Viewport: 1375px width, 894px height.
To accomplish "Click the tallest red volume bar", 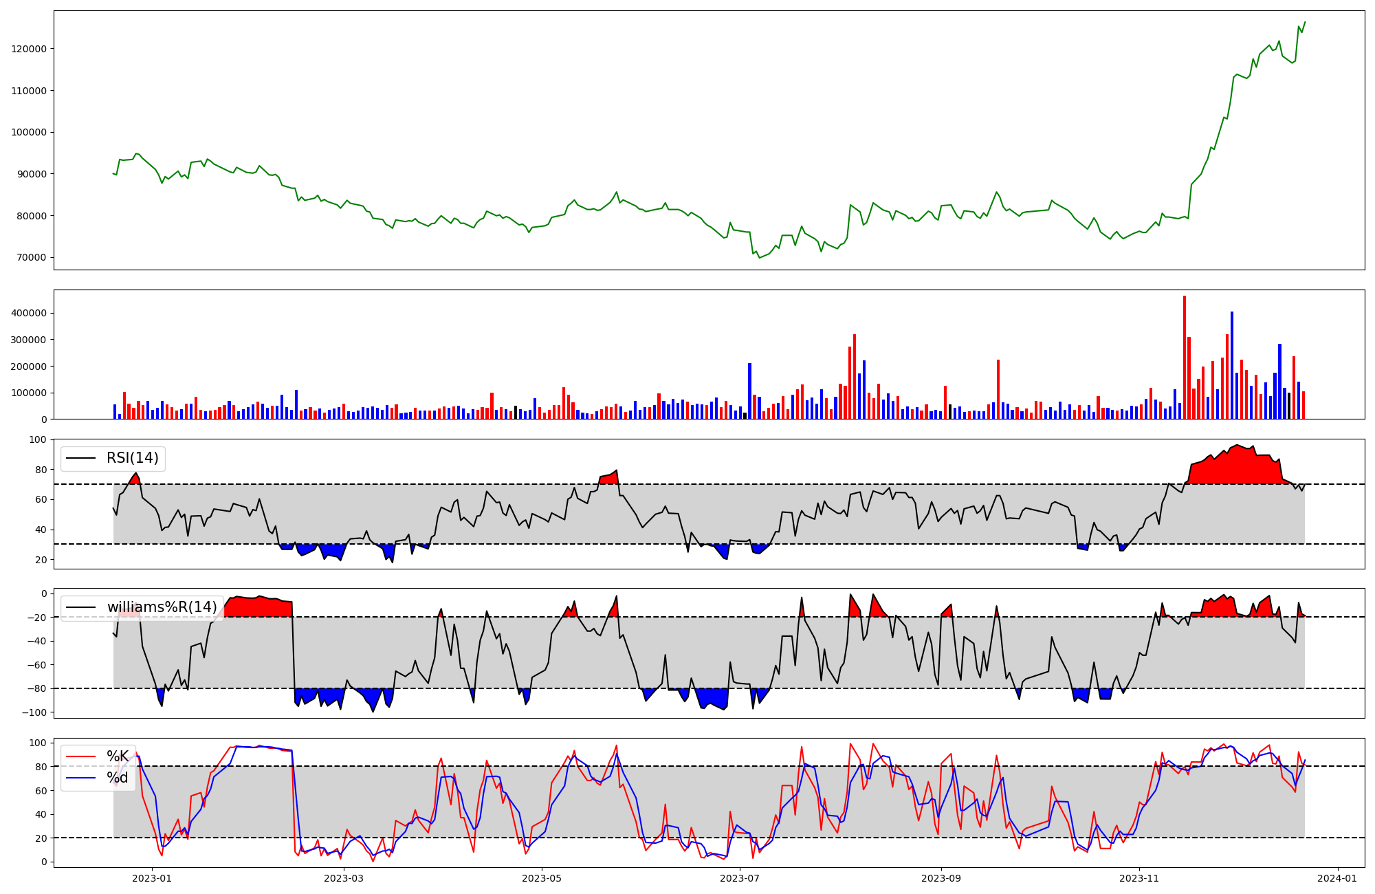I will [x=1185, y=358].
